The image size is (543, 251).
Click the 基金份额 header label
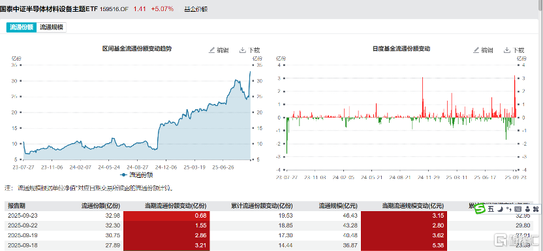tap(196, 9)
